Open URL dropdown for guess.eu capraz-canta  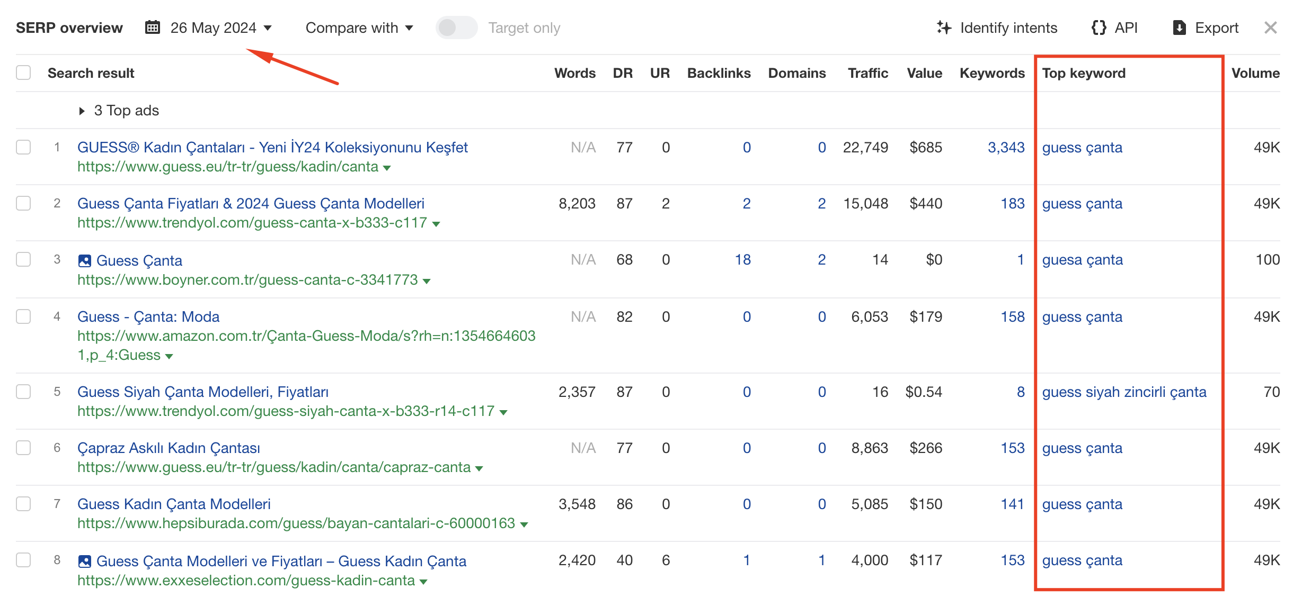click(x=479, y=468)
